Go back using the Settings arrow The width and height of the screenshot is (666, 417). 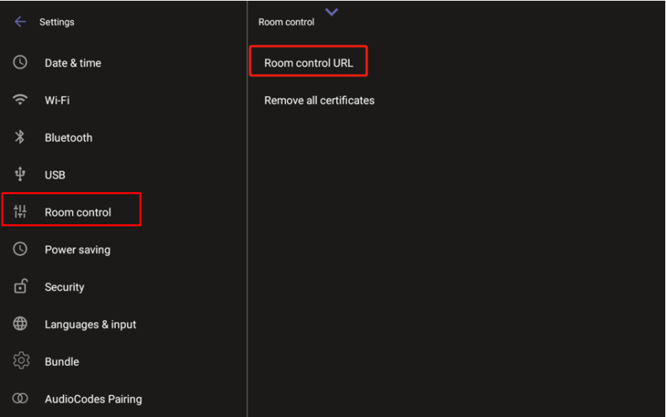pyautogui.click(x=20, y=22)
